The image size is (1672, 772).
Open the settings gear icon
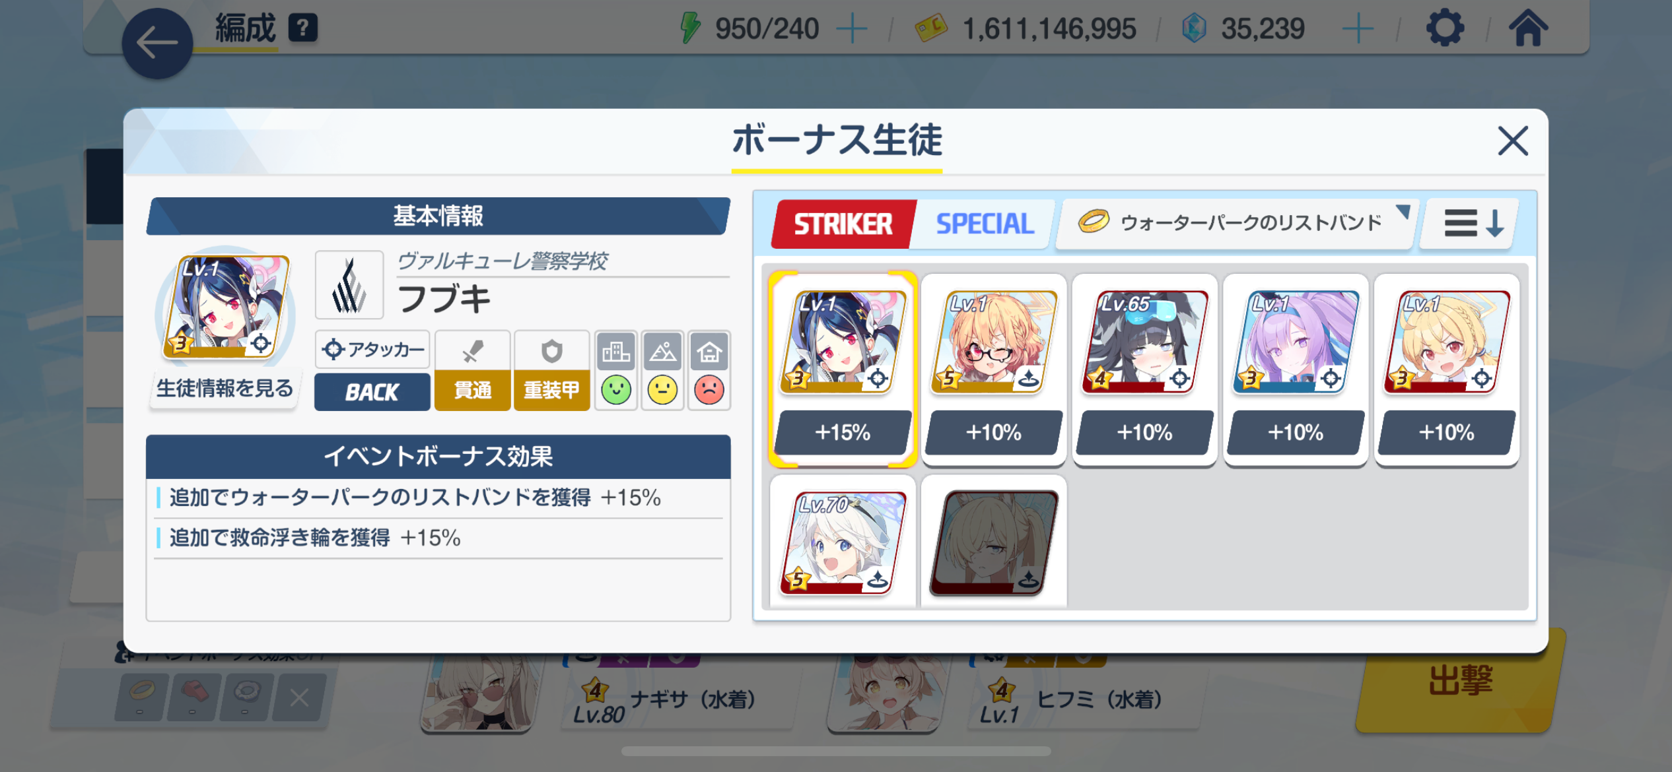point(1444,29)
